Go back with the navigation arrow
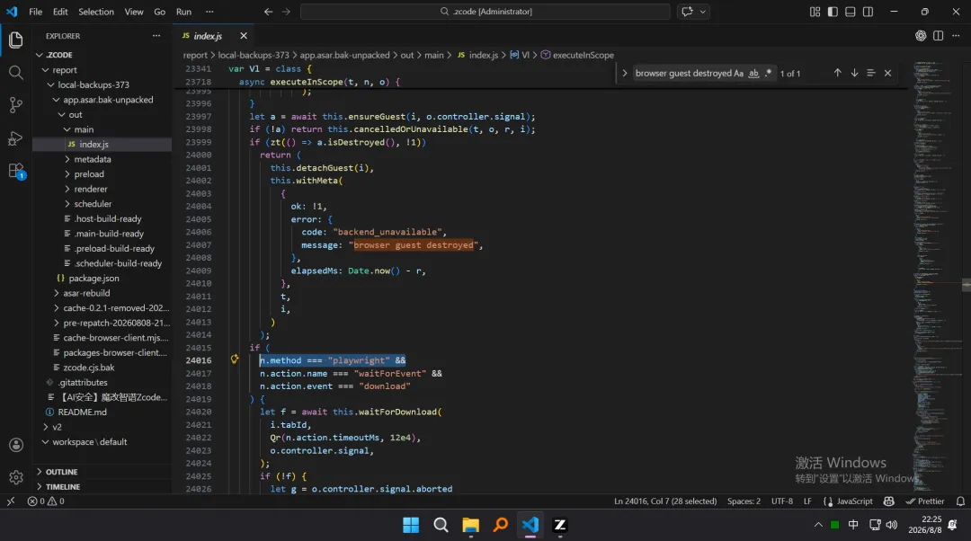971x541 pixels. point(268,11)
